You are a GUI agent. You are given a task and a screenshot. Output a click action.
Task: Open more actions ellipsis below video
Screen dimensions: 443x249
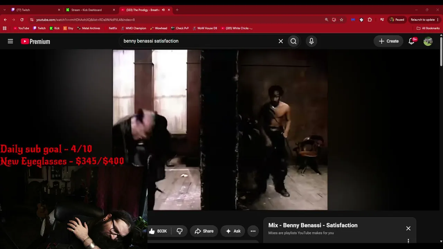coord(253,231)
